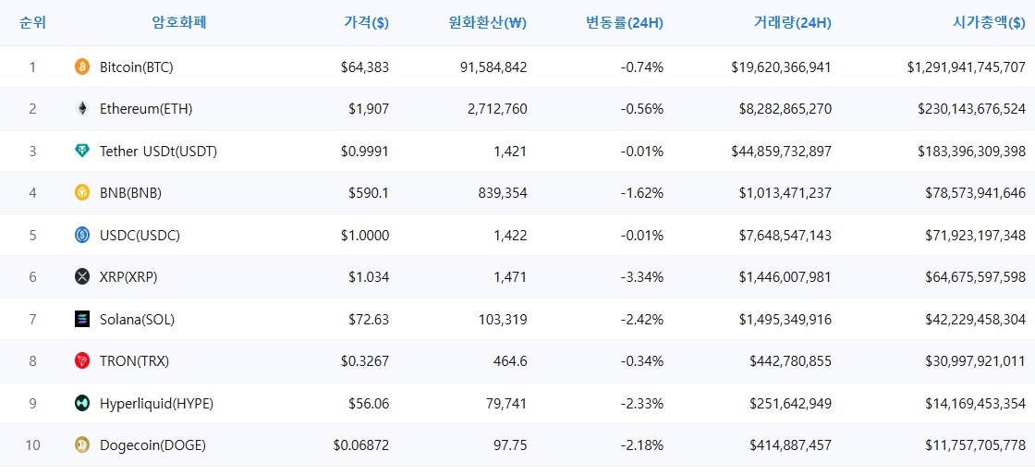Select the Ethereum change -0.56%
The width and height of the screenshot is (1035, 475).
pyautogui.click(x=642, y=109)
